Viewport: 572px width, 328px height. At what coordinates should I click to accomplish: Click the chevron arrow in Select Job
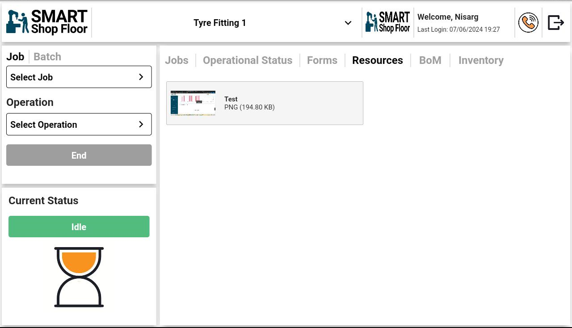[x=141, y=77]
